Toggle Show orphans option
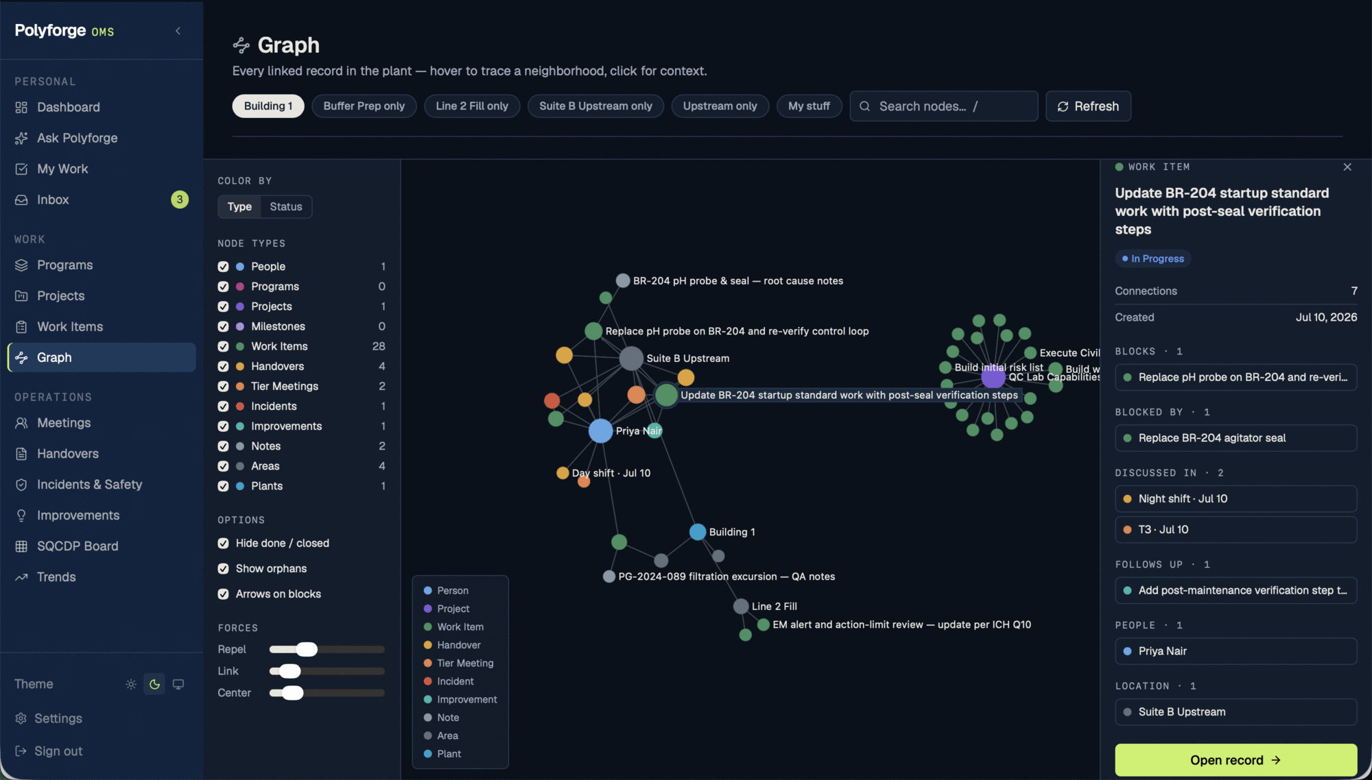 (x=223, y=568)
